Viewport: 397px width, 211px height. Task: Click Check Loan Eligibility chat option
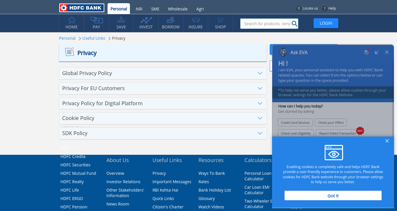tap(296, 133)
